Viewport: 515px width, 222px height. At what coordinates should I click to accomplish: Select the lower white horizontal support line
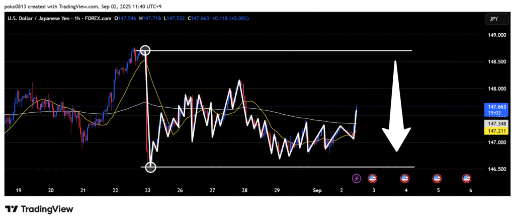point(282,167)
